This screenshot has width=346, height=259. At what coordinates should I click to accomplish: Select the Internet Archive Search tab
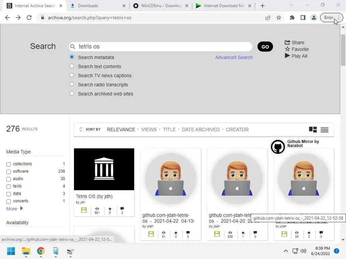pos(34,6)
